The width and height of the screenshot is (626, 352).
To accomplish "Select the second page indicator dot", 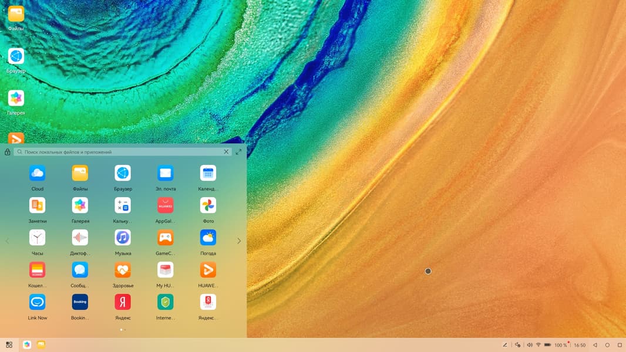I will point(125,330).
